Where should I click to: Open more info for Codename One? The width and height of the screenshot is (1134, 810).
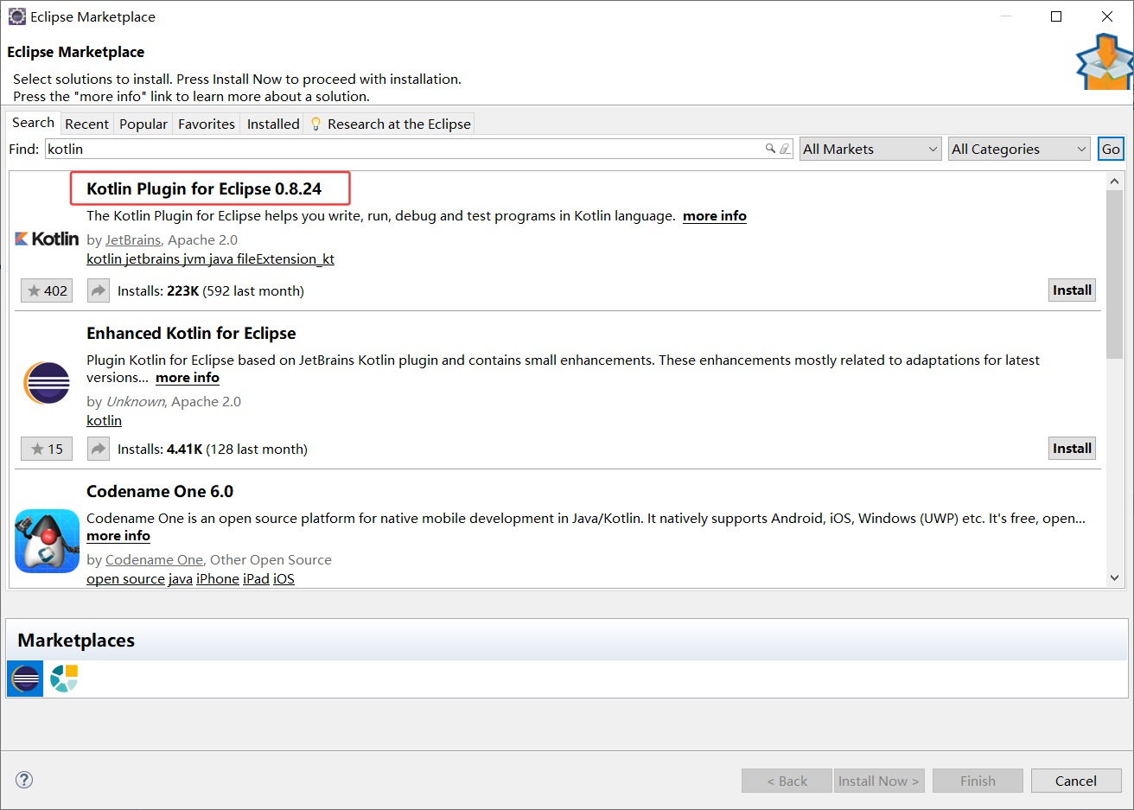point(118,536)
